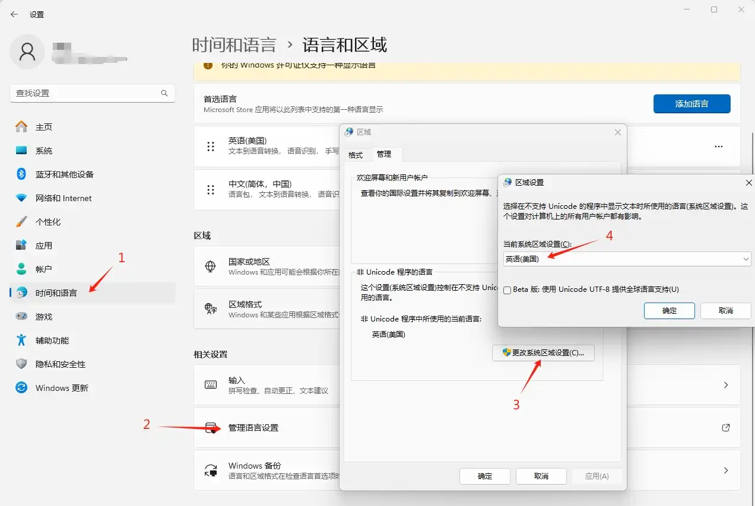
Task: Click the back arrow in Settings title bar
Action: coord(14,14)
